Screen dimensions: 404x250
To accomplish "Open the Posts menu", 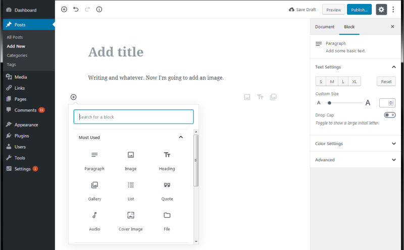I will [x=29, y=25].
